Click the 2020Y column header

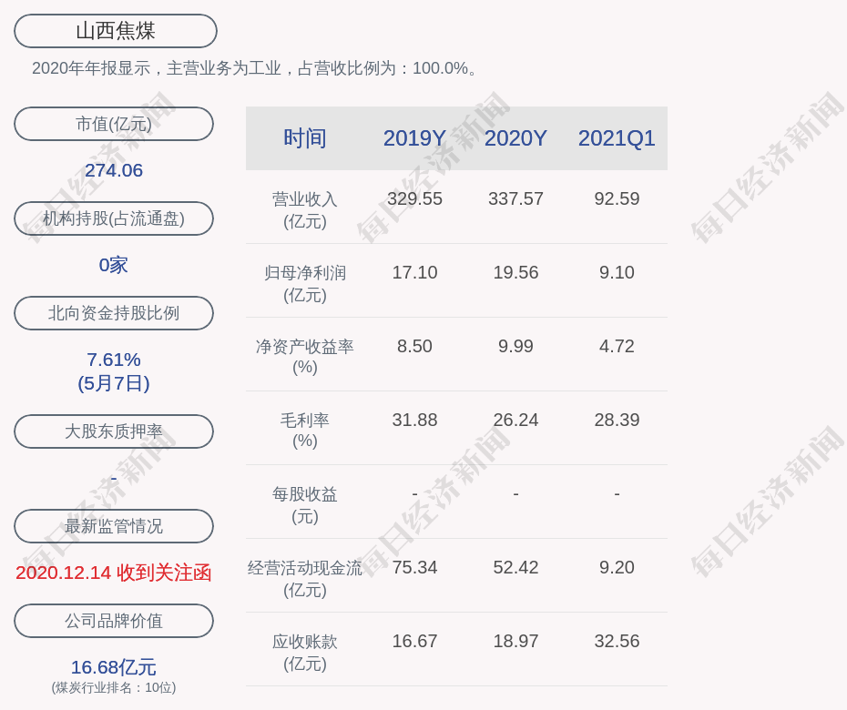pos(515,138)
